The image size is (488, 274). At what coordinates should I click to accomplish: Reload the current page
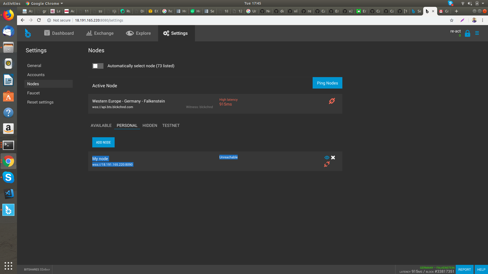(39, 20)
